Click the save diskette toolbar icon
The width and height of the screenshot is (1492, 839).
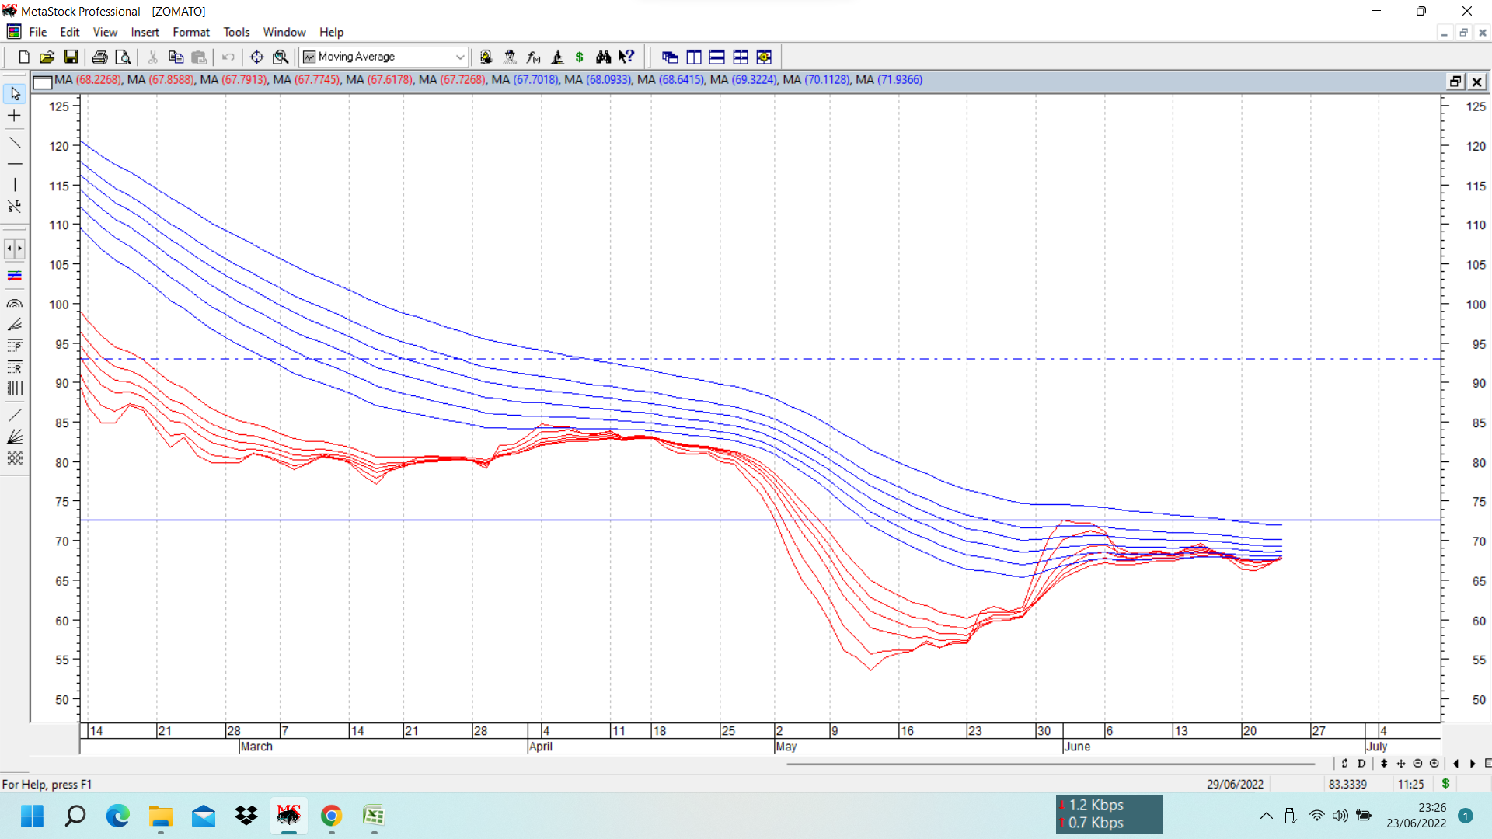pyautogui.click(x=71, y=57)
